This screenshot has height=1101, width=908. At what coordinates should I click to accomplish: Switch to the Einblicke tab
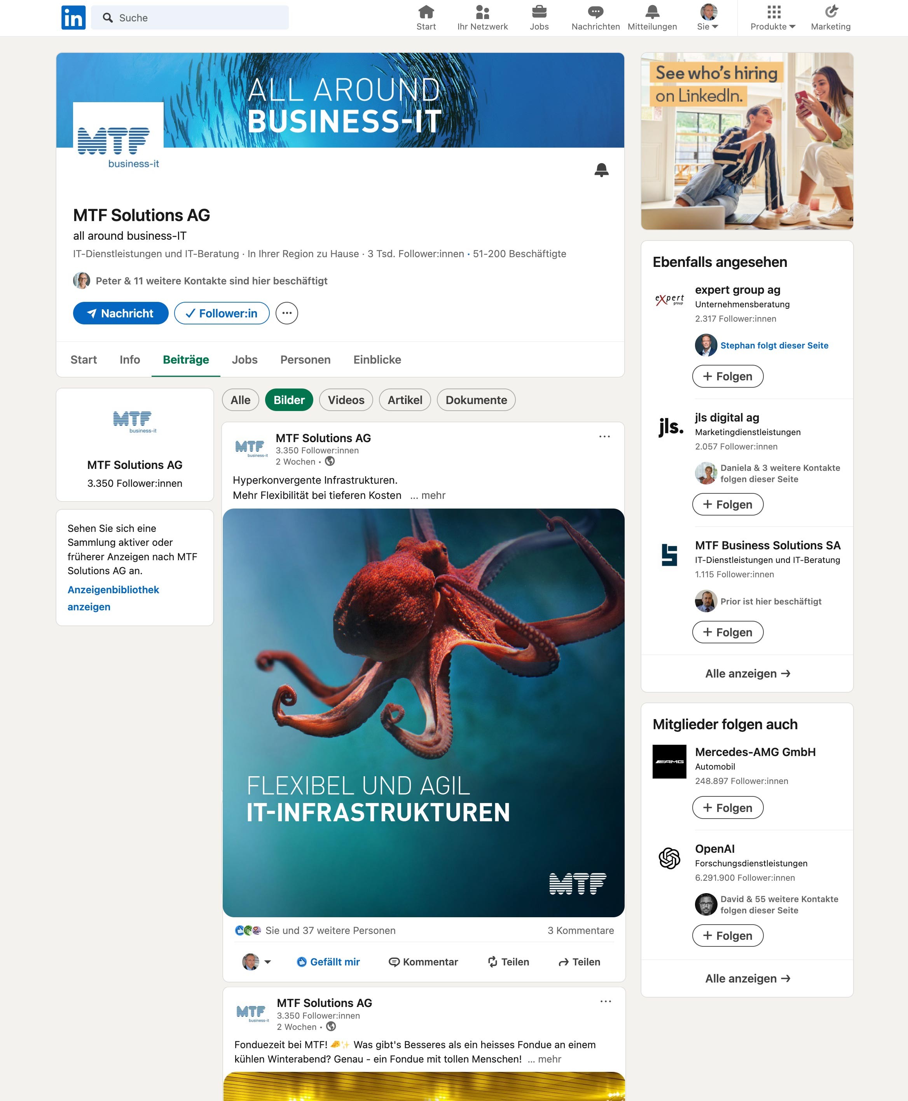click(x=377, y=360)
